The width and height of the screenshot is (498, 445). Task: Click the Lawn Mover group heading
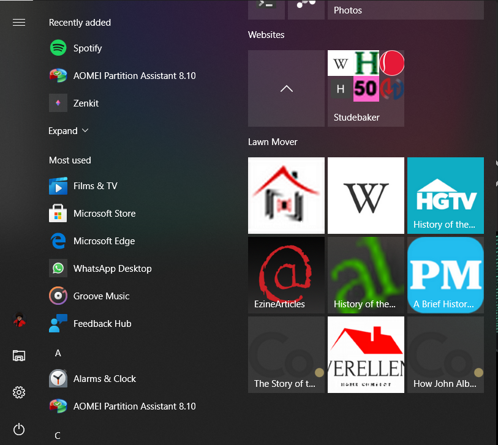[273, 141]
